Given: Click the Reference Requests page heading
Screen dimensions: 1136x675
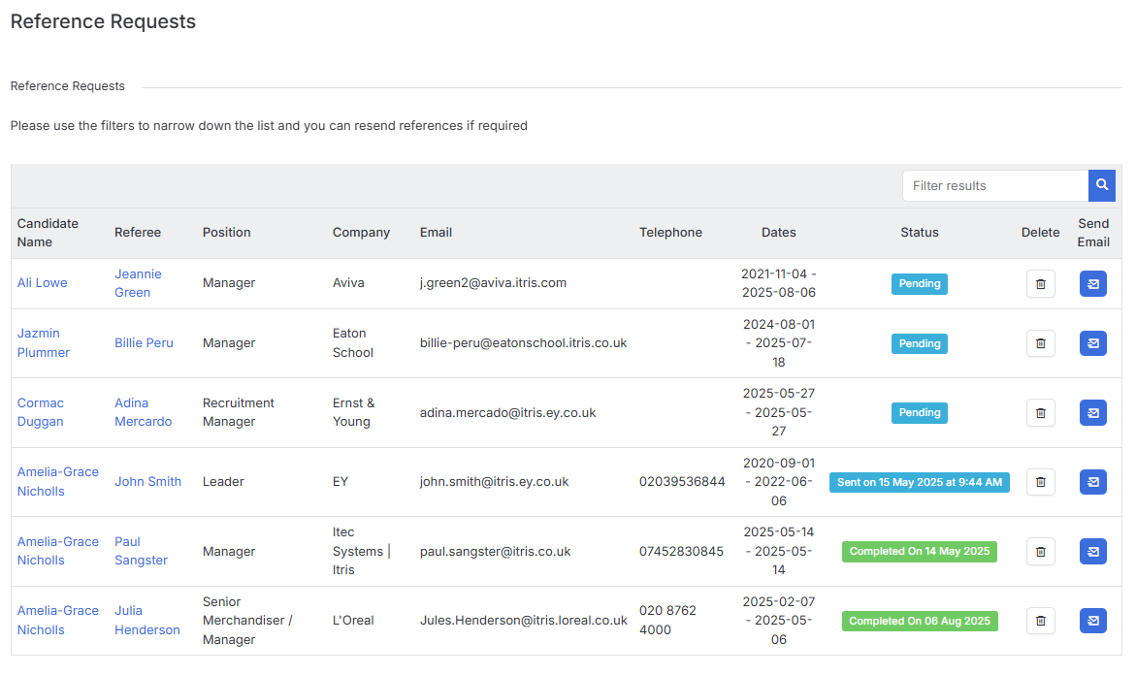Looking at the screenshot, I should click(103, 21).
